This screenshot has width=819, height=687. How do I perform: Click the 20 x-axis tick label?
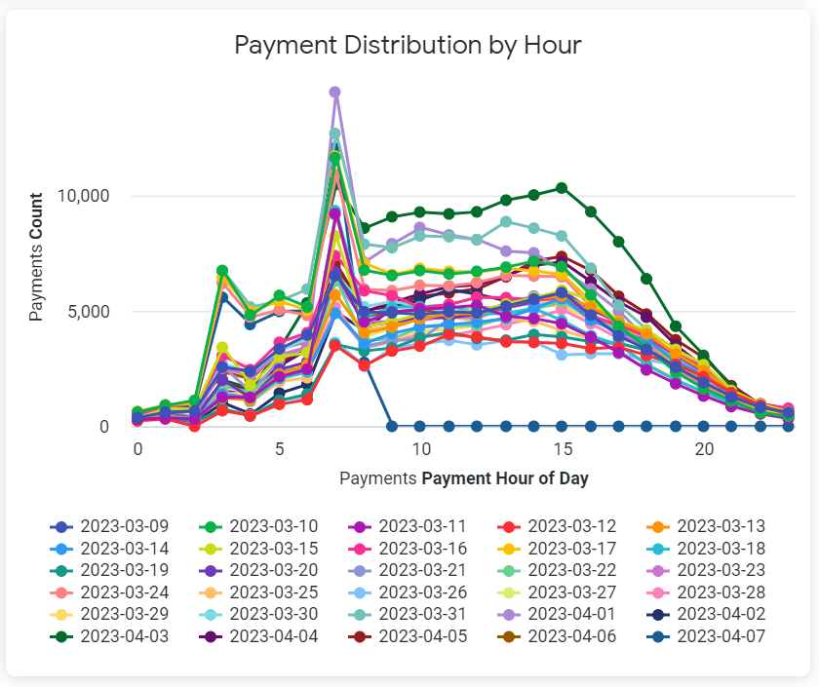704,449
